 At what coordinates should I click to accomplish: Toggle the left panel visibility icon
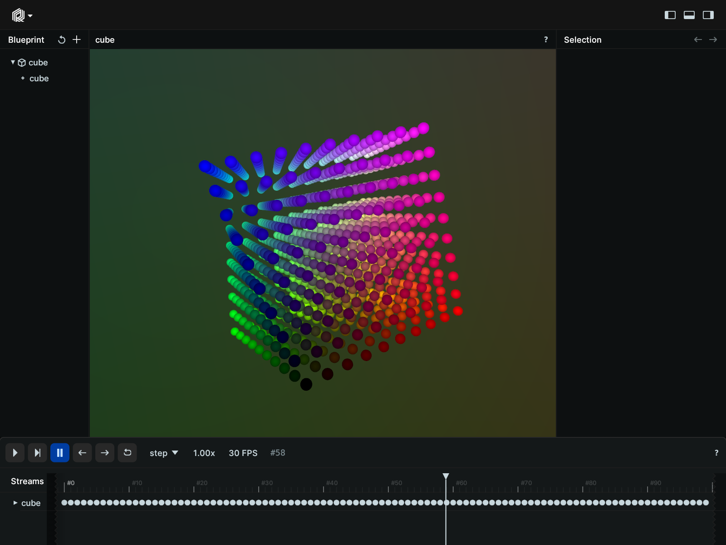coord(669,15)
